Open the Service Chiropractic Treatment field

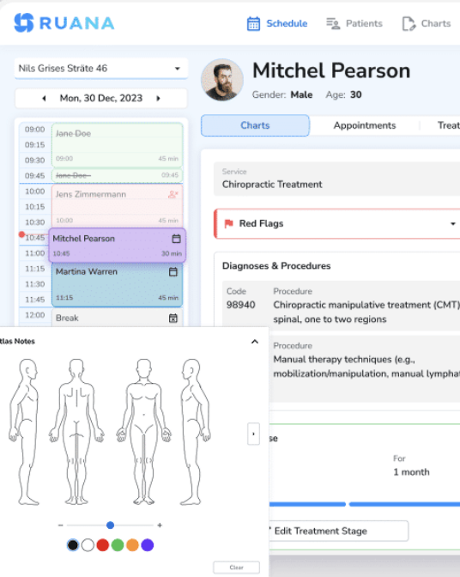pyautogui.click(x=336, y=179)
